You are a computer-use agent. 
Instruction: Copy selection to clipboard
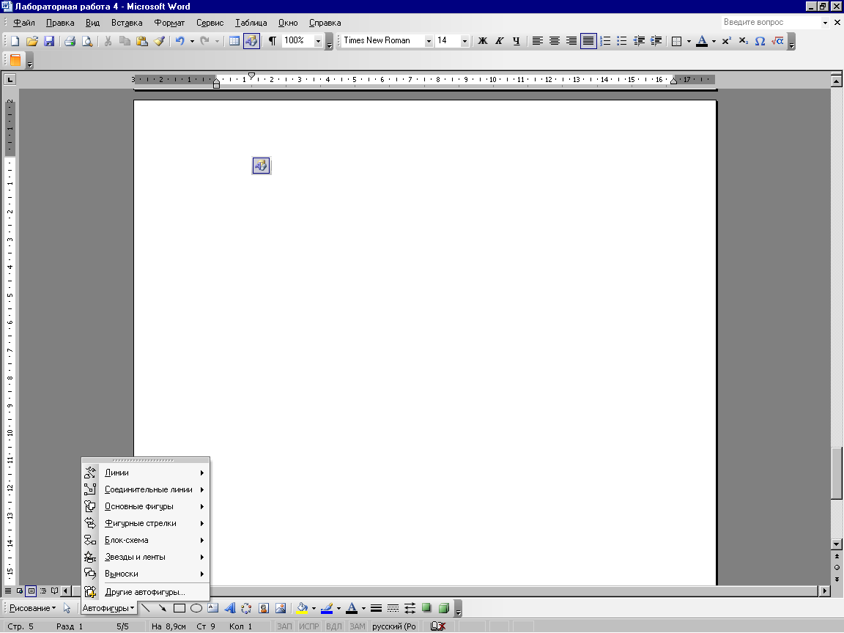(125, 41)
